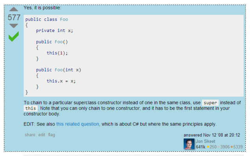Click the inline 'super' code snippet
Viewport: 250px width, 156px height.
click(210, 103)
